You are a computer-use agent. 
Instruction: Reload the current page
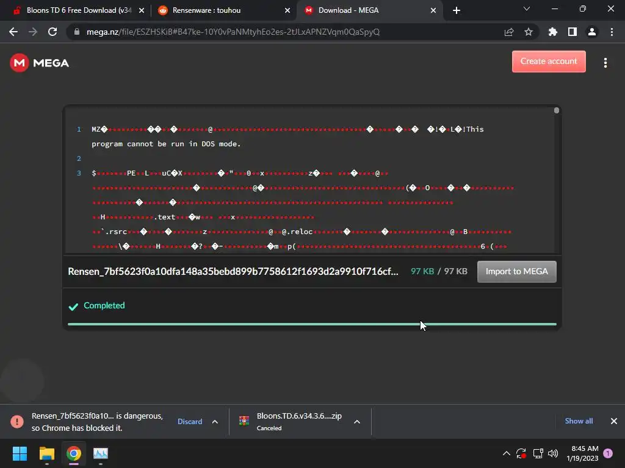point(52,32)
